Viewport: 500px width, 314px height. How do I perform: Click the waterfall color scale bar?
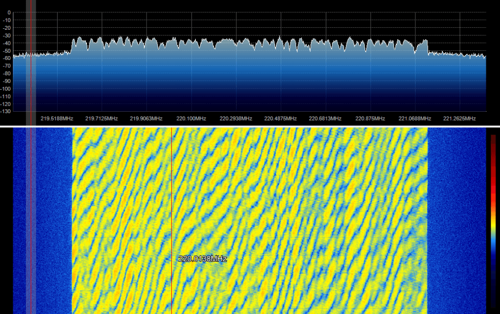tap(493, 219)
